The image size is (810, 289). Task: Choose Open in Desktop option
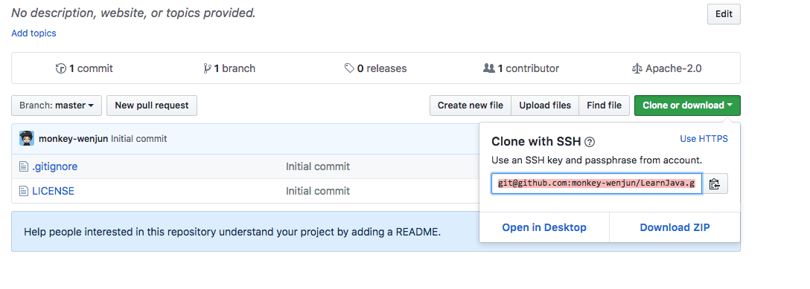coord(544,227)
